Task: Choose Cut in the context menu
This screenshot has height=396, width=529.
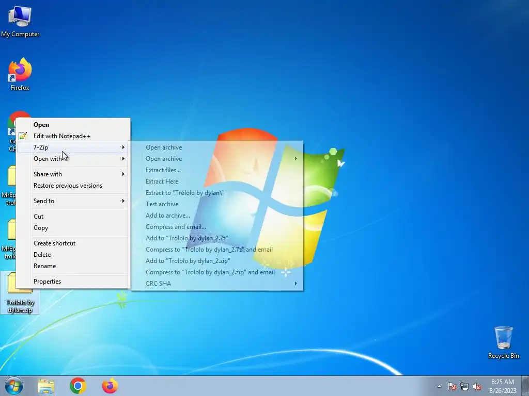Action: click(73, 217)
